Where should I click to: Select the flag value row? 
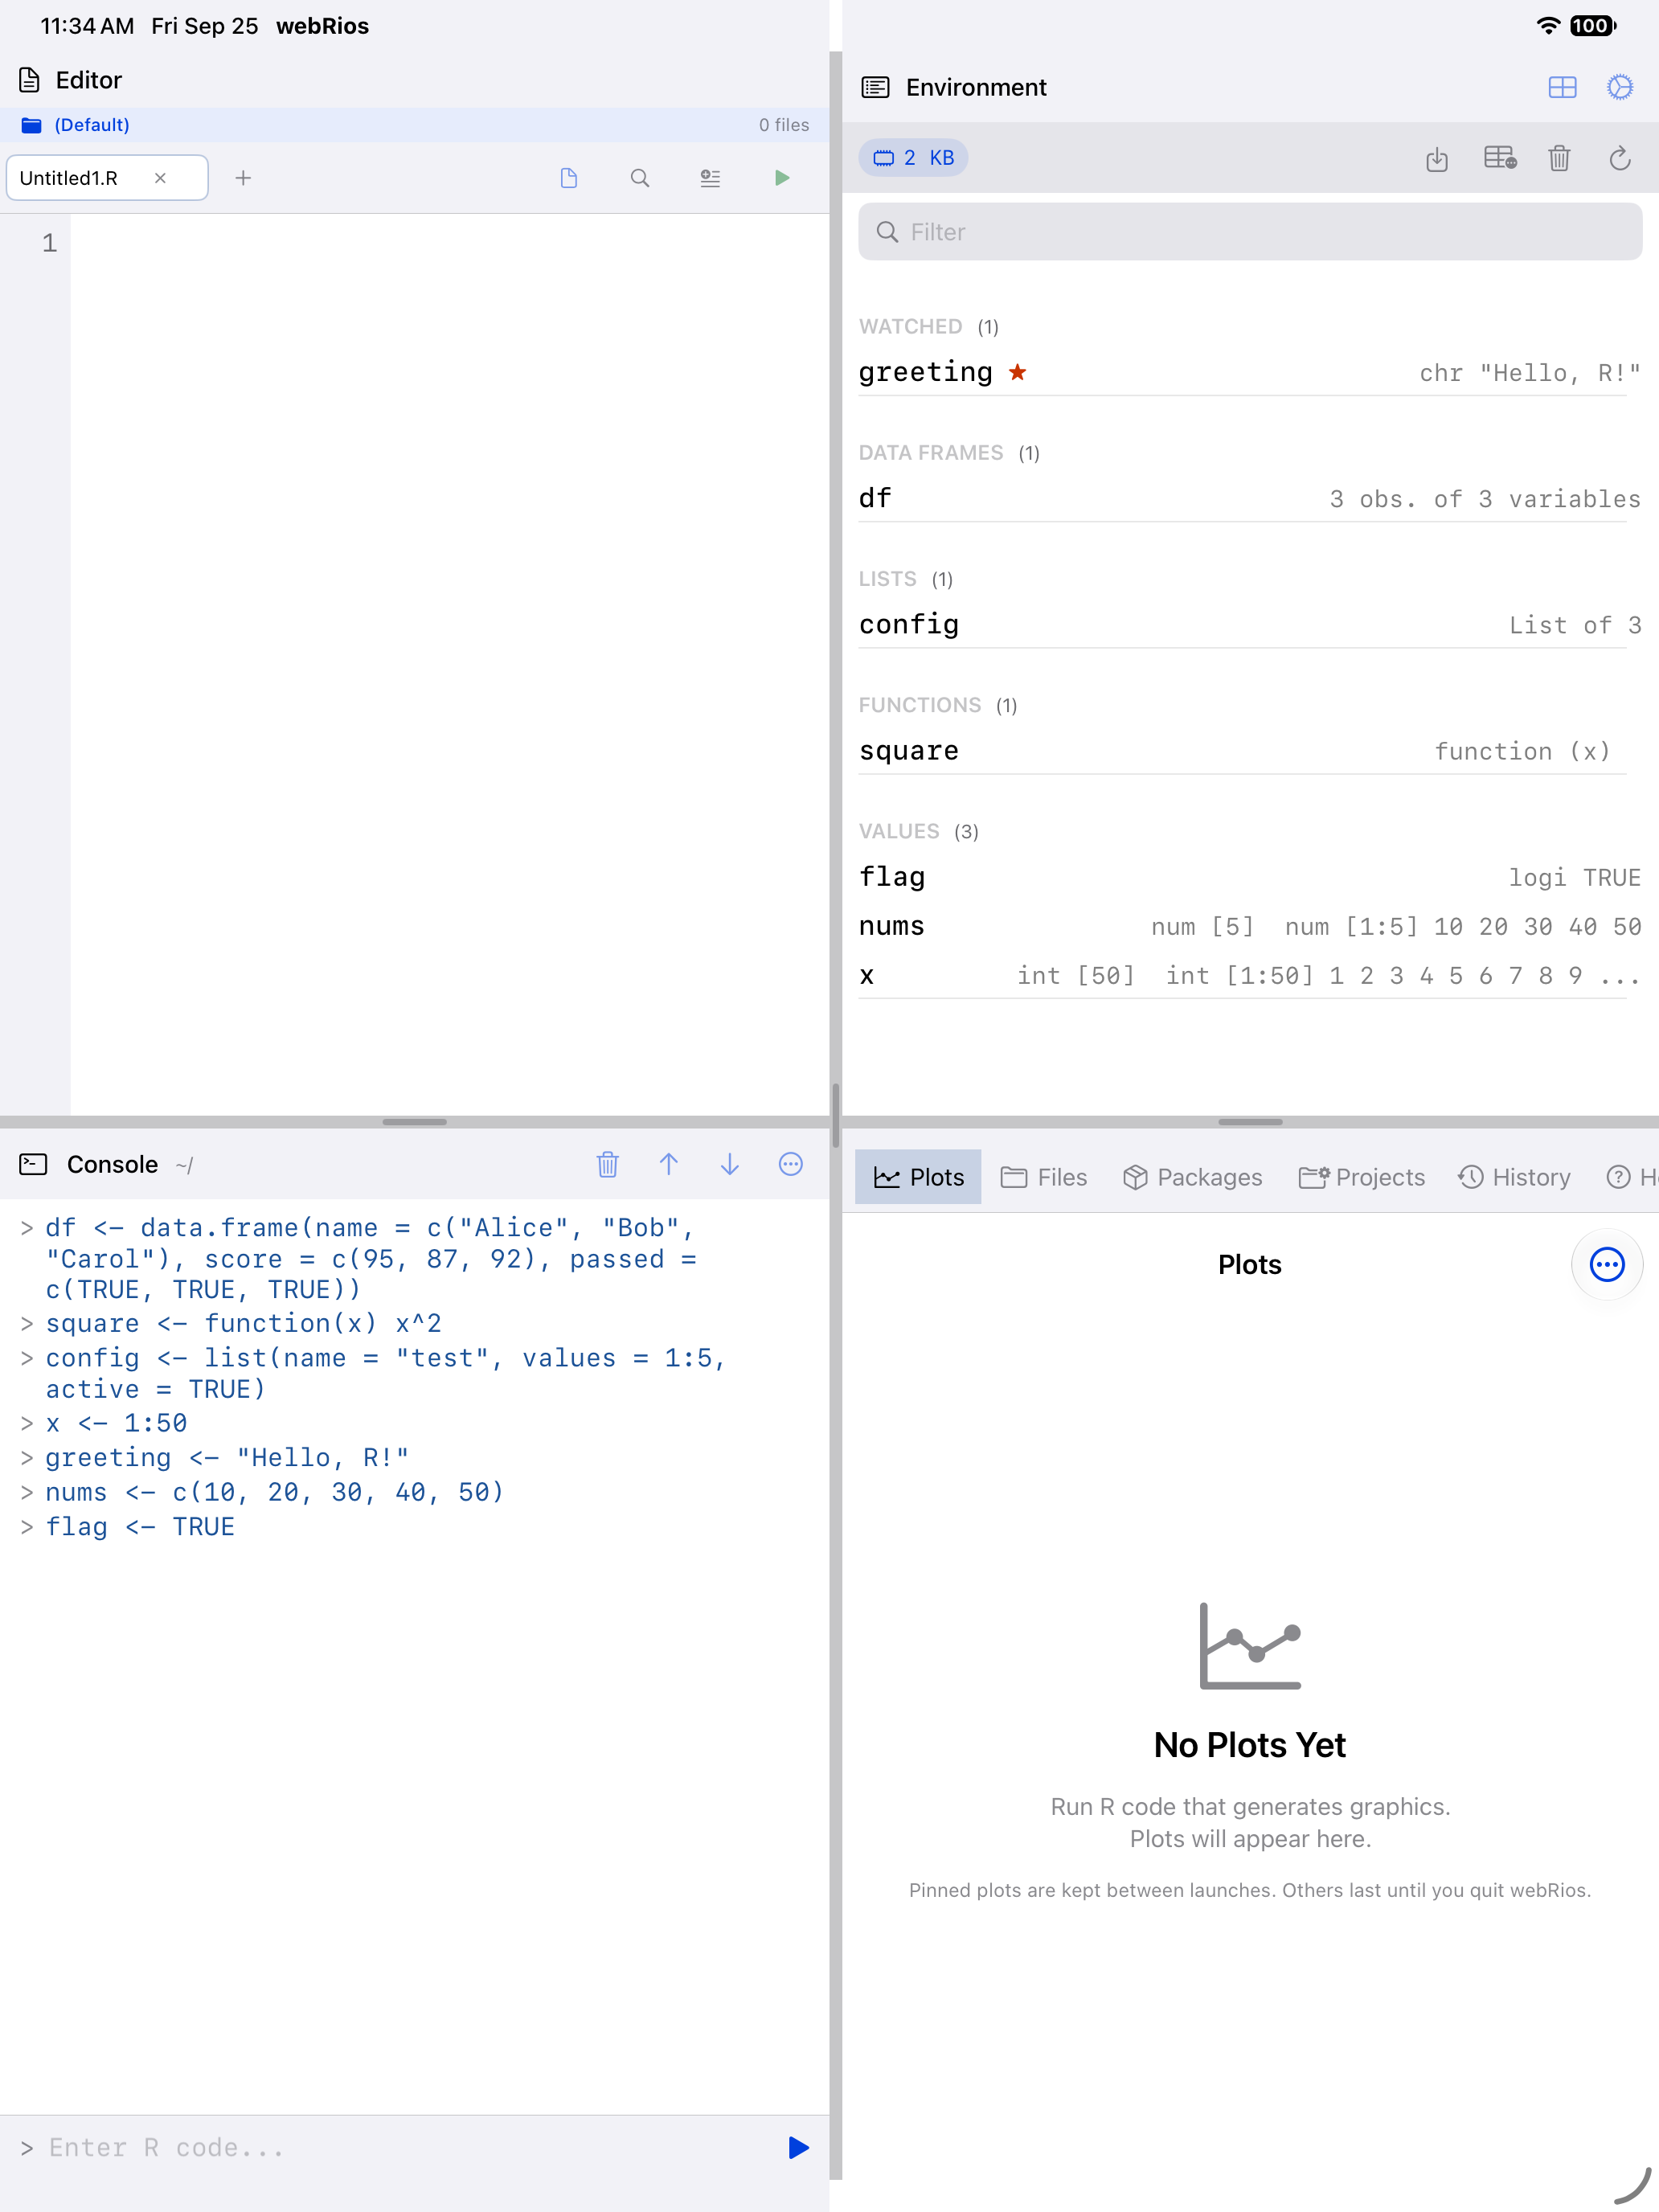pyautogui.click(x=1250, y=877)
